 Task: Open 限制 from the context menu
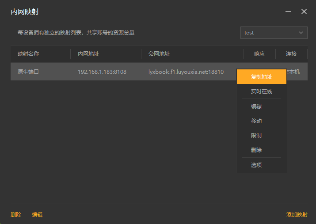tap(256, 136)
